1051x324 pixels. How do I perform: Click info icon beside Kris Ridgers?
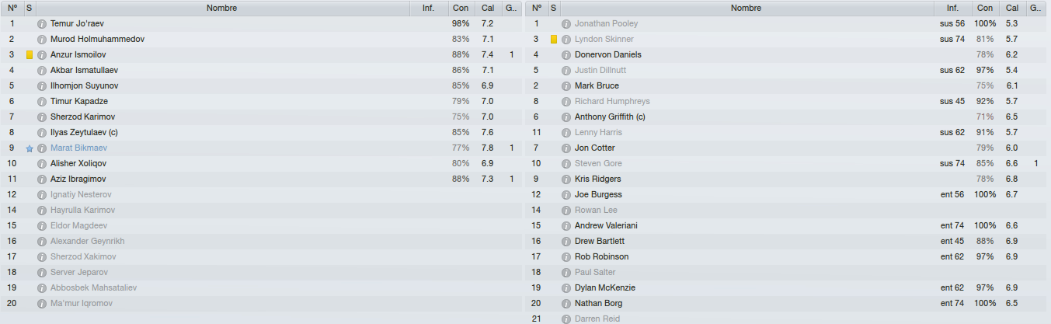pos(566,179)
